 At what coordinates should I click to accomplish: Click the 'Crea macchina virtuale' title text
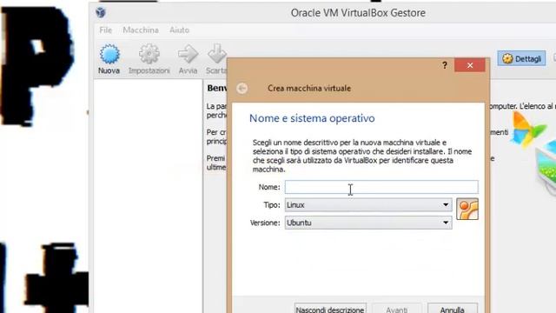click(x=309, y=89)
